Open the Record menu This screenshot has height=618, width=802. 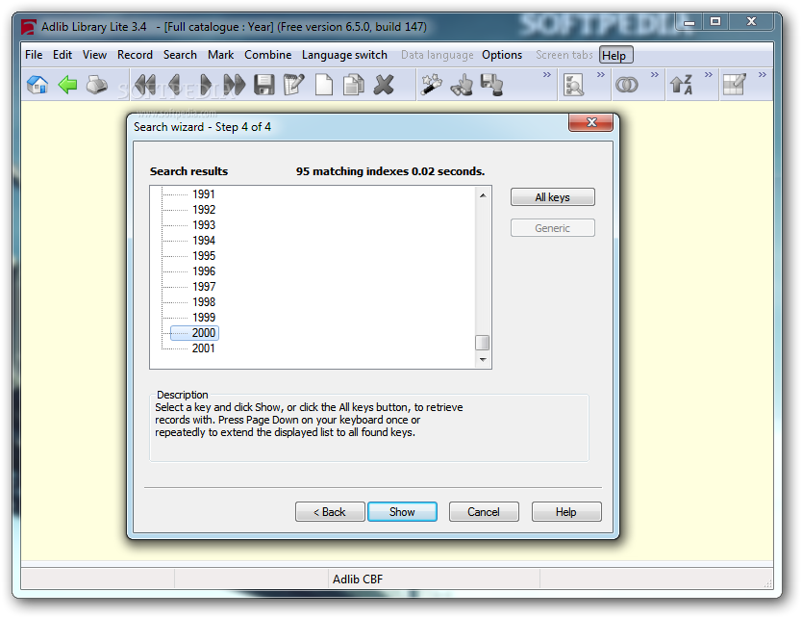(135, 55)
